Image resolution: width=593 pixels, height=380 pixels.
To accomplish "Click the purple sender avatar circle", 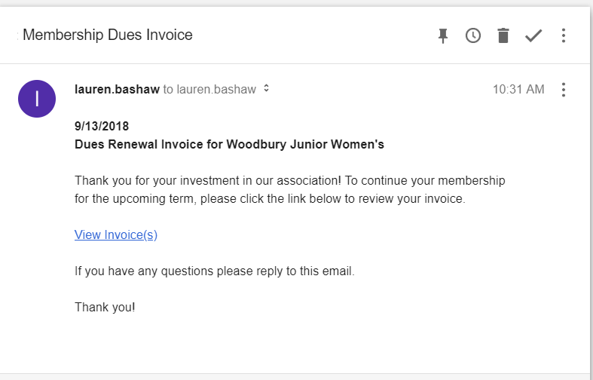I will coord(37,99).
